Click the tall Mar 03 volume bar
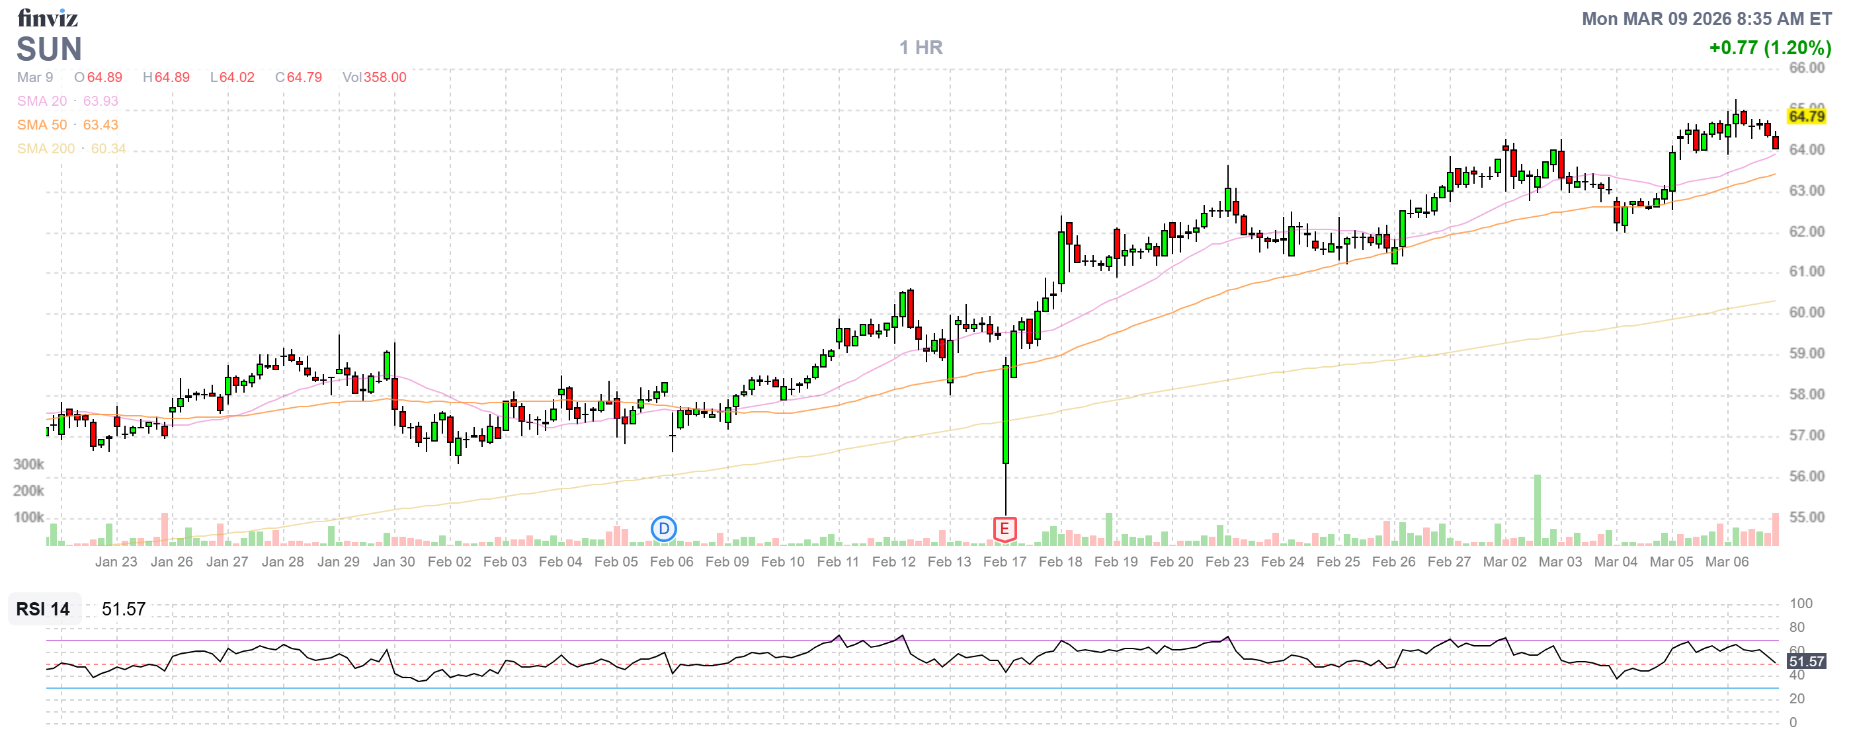 point(1538,509)
